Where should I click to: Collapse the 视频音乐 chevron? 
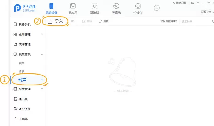point(42,54)
